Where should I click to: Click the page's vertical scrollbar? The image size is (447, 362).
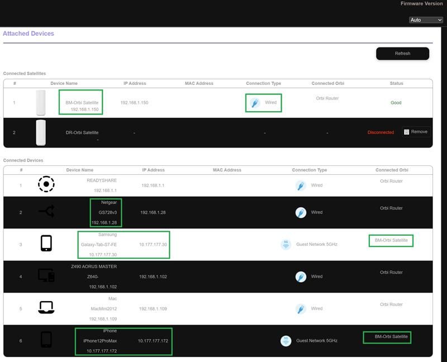[444, 194]
